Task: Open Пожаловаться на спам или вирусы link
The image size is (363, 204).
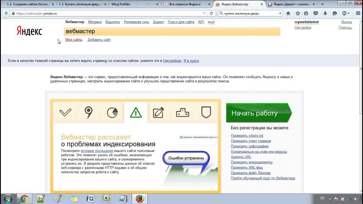Action: tap(259, 152)
